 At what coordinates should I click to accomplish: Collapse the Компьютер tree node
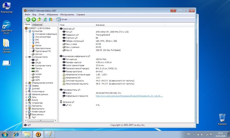point(26,31)
